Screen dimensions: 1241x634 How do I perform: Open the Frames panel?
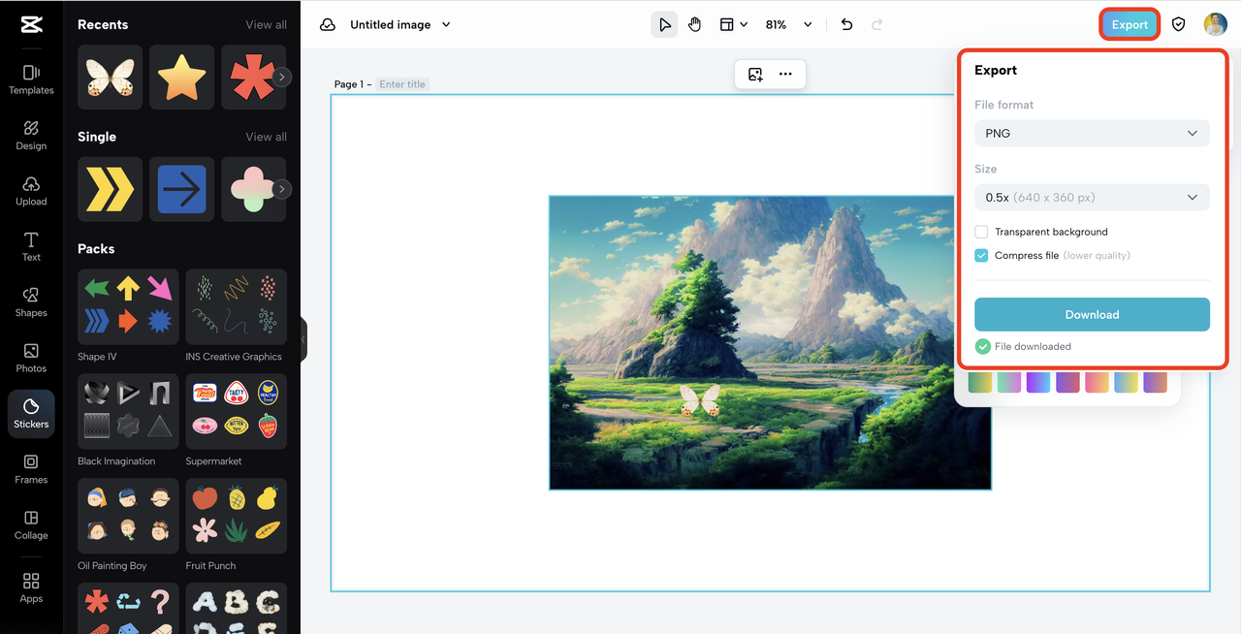(30, 471)
